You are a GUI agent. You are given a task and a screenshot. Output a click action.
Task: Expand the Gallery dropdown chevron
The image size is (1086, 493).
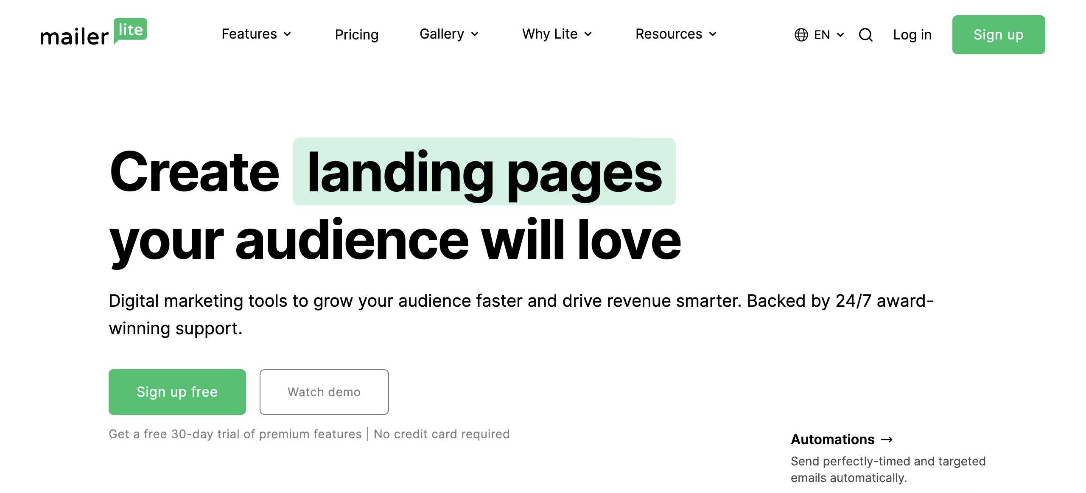[475, 34]
